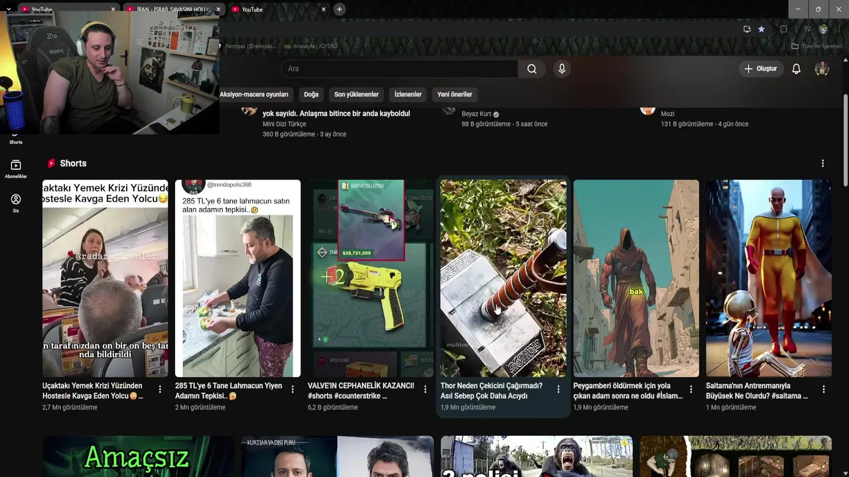The height and width of the screenshot is (477, 849).
Task: Open options for VALVE'IN CEPHANELİK Short
Action: coord(425,390)
